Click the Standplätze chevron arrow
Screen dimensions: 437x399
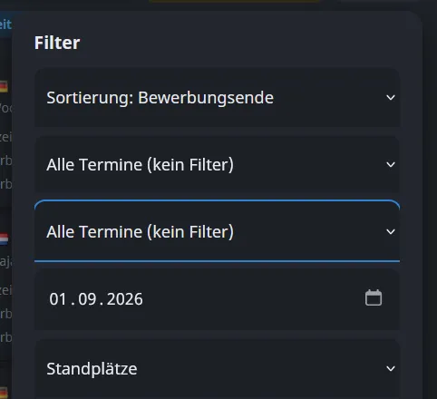click(x=391, y=368)
